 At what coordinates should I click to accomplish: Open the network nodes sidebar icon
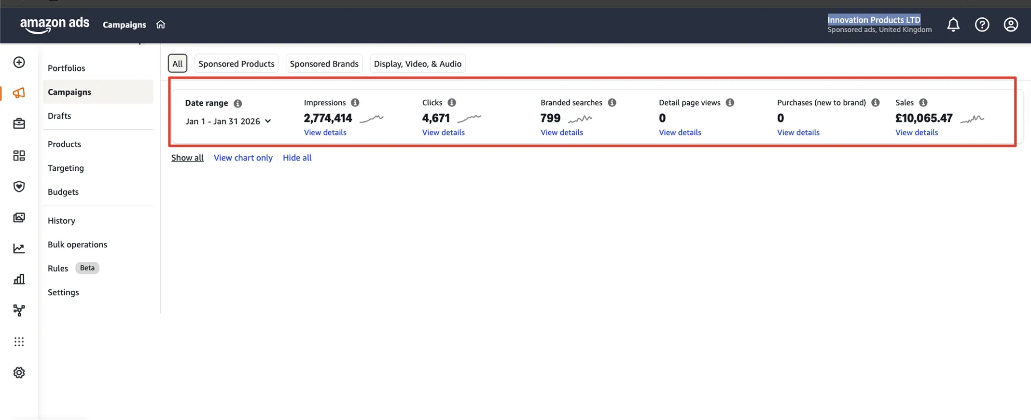[19, 310]
